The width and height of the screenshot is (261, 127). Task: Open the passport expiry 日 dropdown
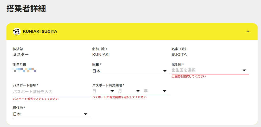pyautogui.click(x=104, y=91)
